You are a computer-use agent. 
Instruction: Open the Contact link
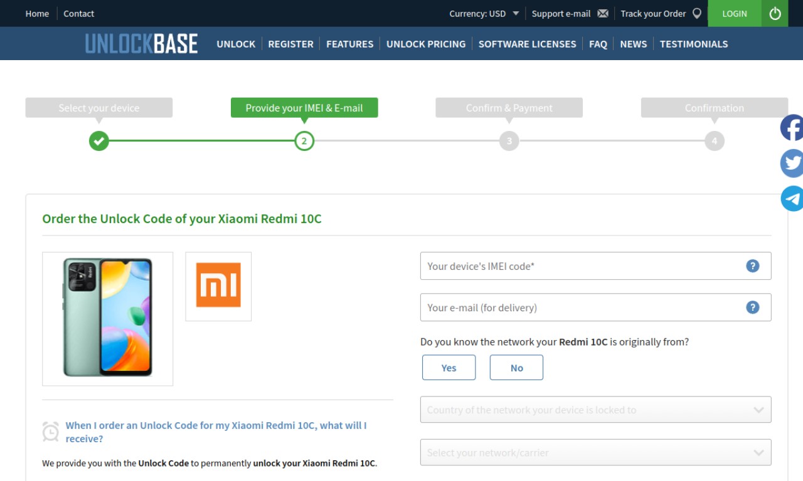click(79, 13)
